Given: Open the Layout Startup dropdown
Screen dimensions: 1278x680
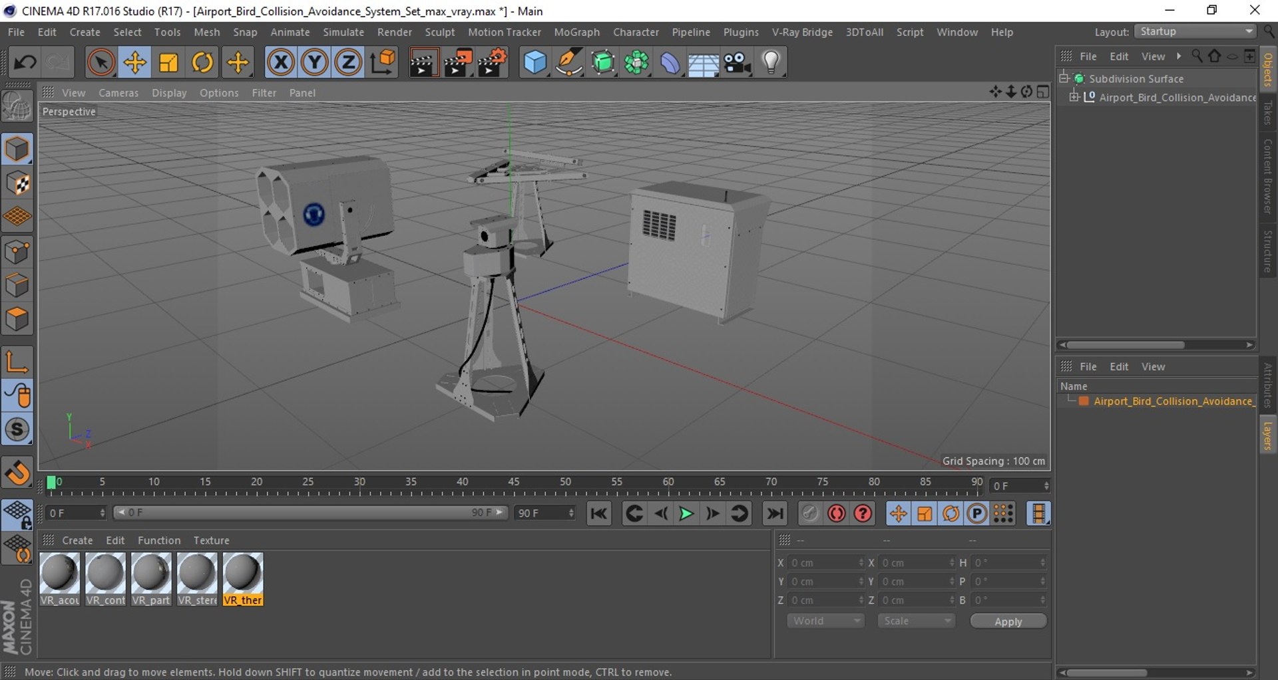Looking at the screenshot, I should 1195,32.
